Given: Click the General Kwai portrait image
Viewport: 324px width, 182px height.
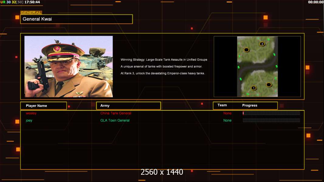Looking at the screenshot, I should tap(69, 66).
